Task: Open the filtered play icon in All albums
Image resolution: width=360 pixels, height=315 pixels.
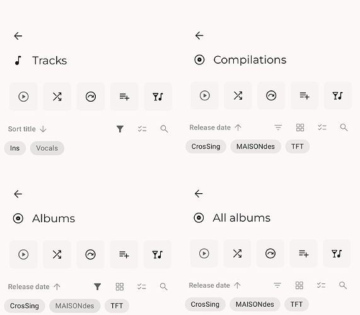Action: point(337,253)
